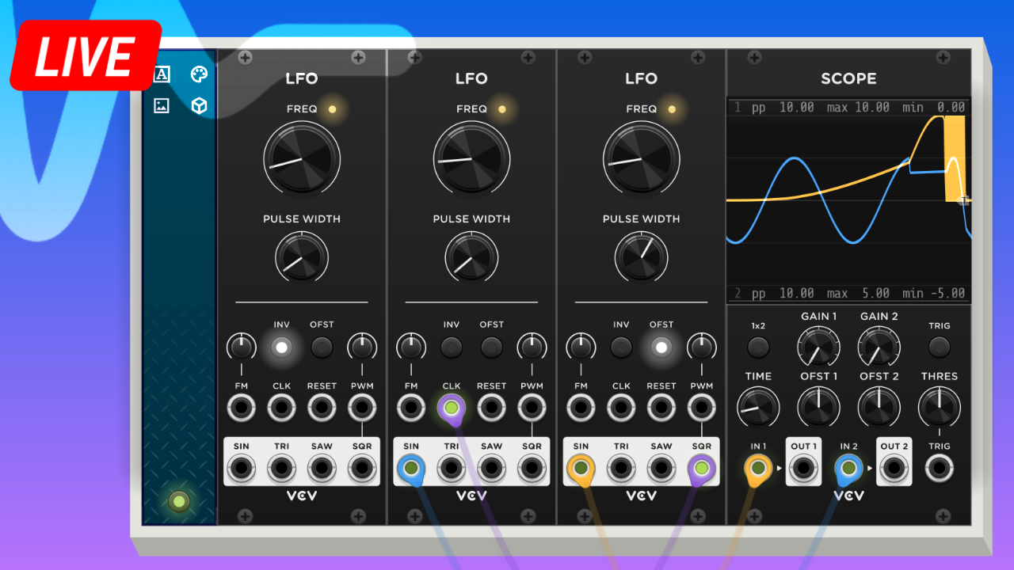Screen dimensions: 1014x570
Task: Disable the lit OFST button on the third LFO
Action: 661,347
